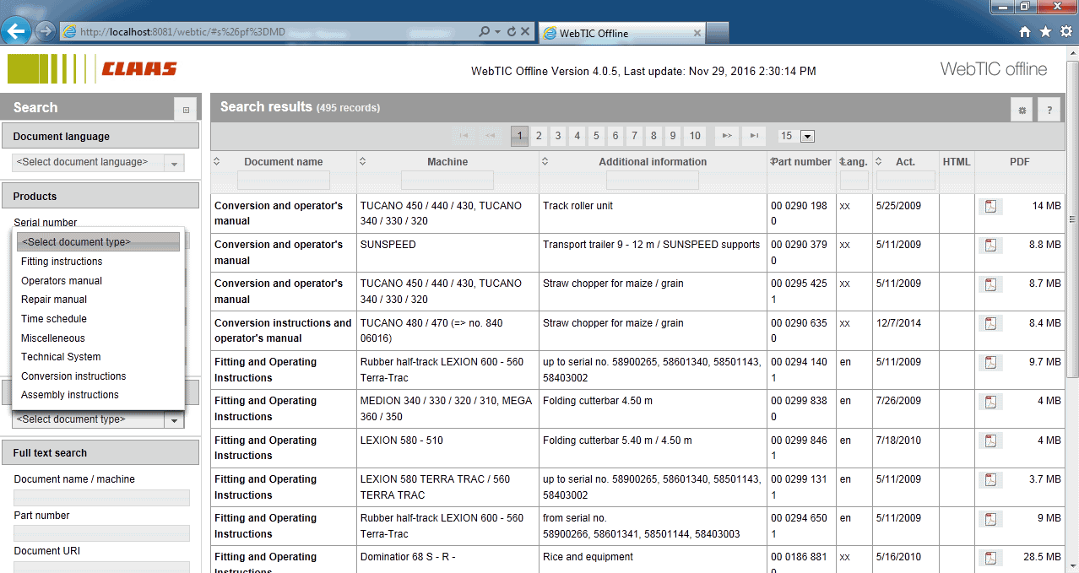Open the 8.7 MB straw chopper PDF
1079x573 pixels.
990,284
